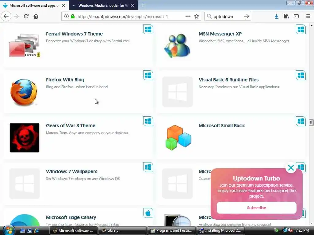Open the Windows 7 Wallpapers placeholder thumbnail
The height and width of the screenshot is (235, 314).
click(25, 184)
